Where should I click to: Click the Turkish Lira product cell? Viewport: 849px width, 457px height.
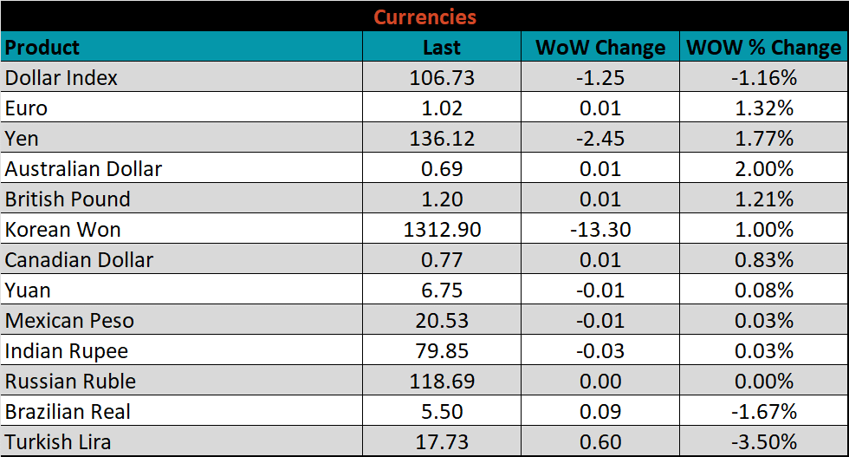click(58, 442)
